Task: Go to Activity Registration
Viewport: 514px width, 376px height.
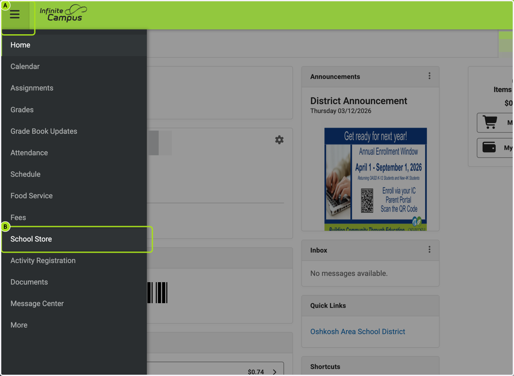Action: coord(74,260)
